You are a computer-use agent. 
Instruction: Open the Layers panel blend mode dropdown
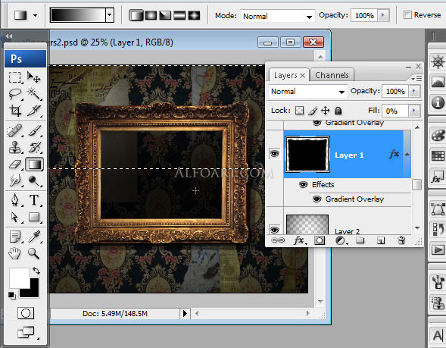click(x=307, y=92)
